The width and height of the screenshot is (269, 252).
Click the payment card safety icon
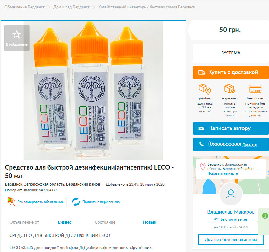point(255,89)
